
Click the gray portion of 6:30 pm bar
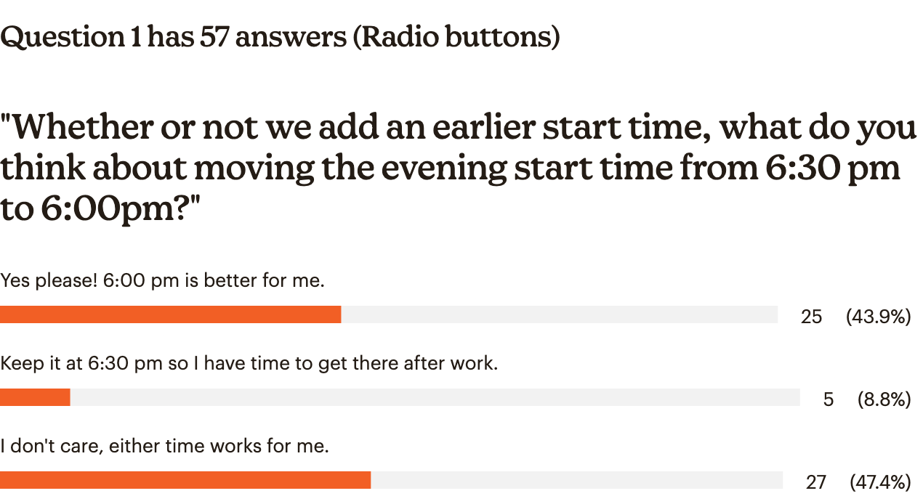(435, 397)
